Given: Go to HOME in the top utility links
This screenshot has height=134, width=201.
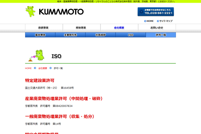Looking at the screenshot, I should pos(150,21).
